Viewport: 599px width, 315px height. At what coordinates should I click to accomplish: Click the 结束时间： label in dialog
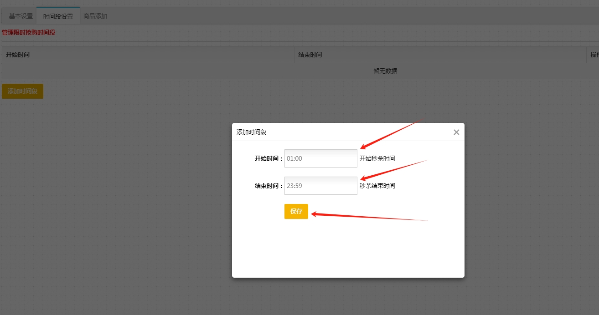(x=269, y=186)
